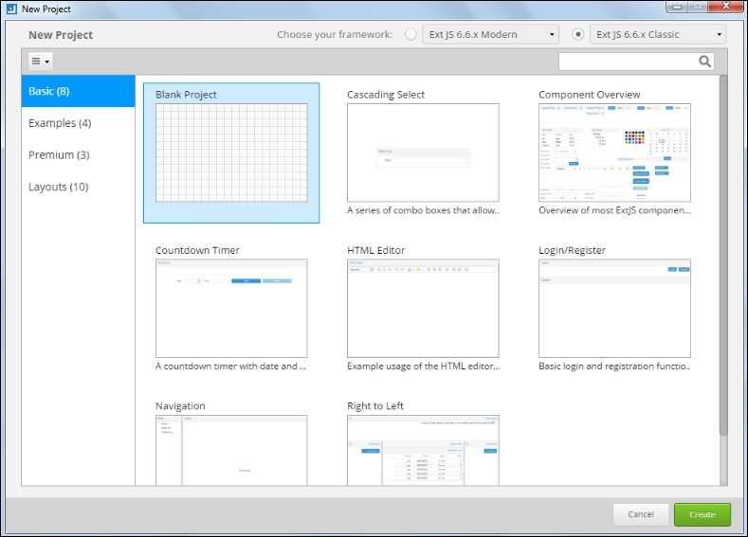Cancel the New Project dialog
Screen dimensions: 748x537
[641, 514]
